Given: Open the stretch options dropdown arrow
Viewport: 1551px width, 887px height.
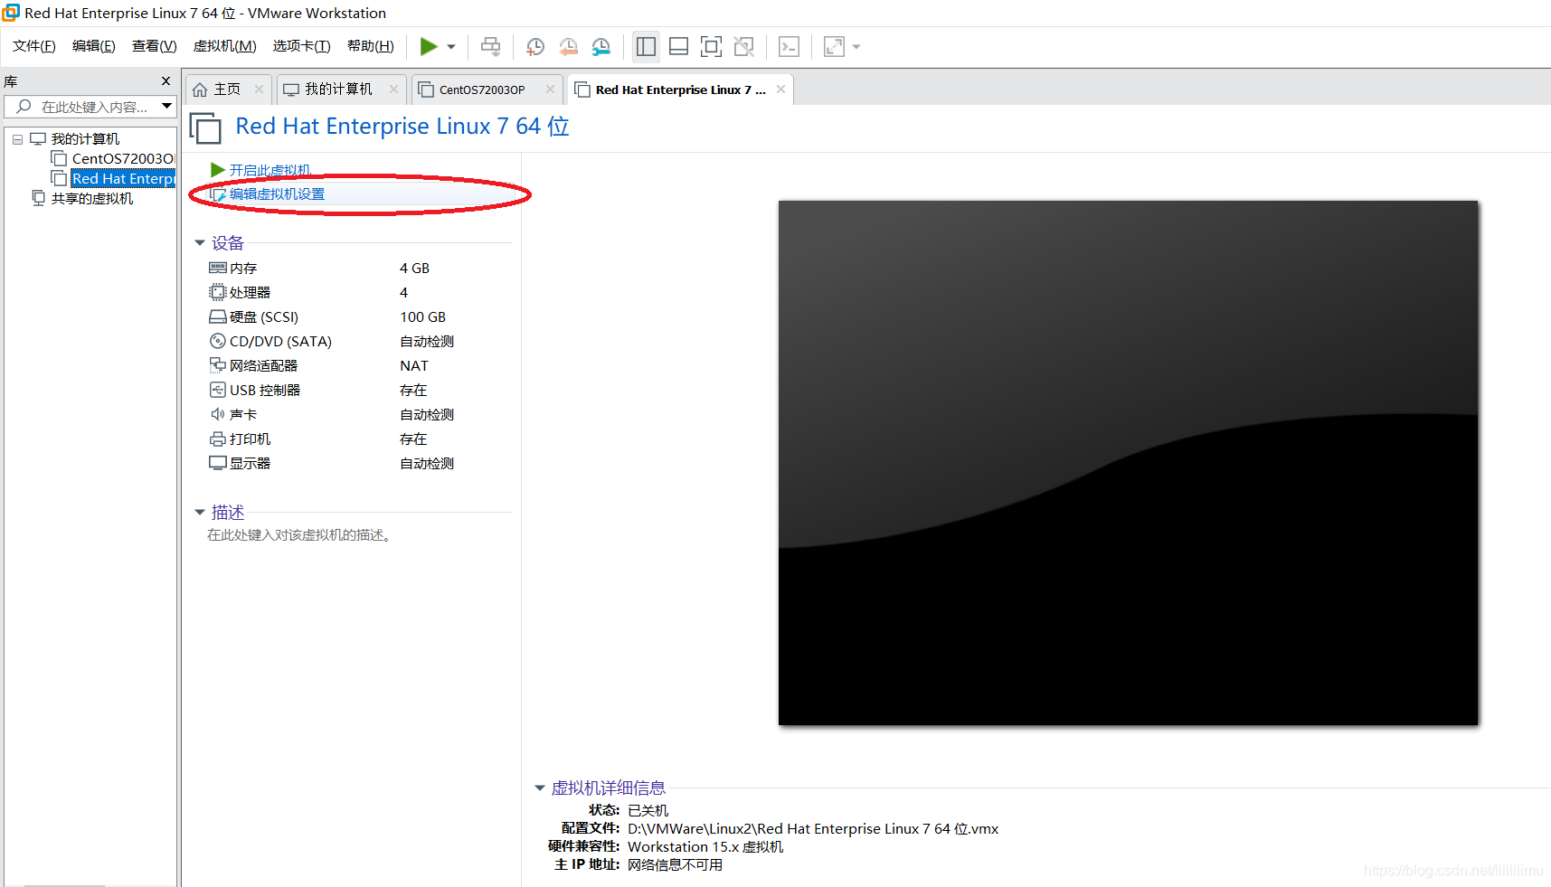Looking at the screenshot, I should [x=856, y=47].
